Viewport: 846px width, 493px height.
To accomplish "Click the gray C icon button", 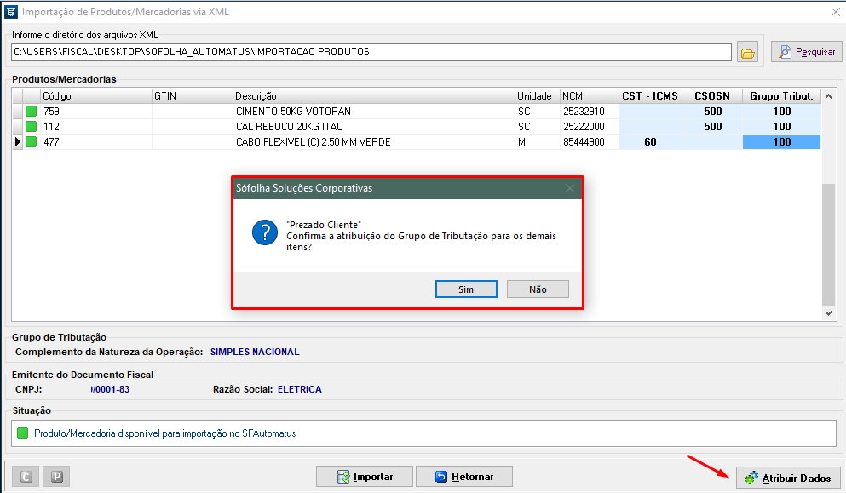I will click(26, 477).
